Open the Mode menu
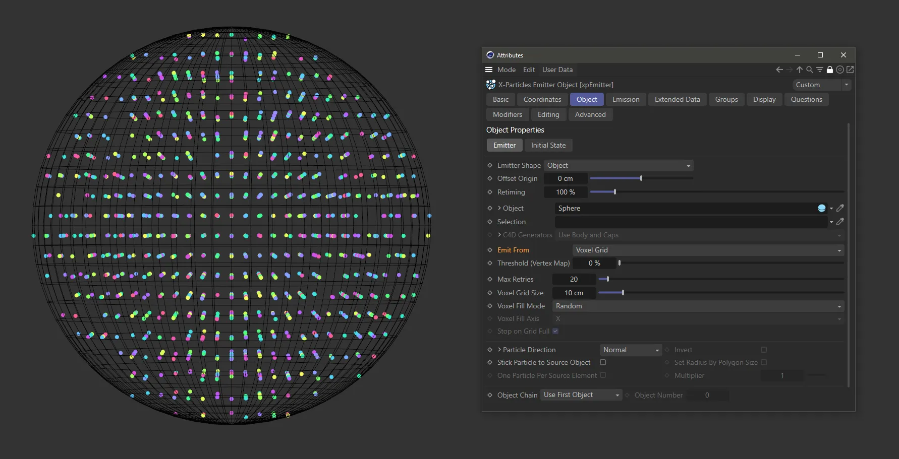 [x=506, y=70]
